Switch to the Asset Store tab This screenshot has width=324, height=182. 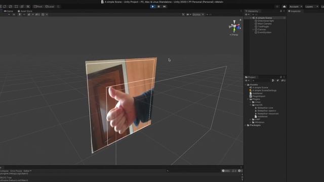[25, 11]
